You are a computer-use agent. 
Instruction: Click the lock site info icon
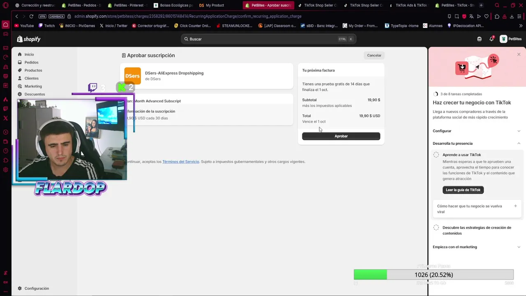click(x=69, y=16)
